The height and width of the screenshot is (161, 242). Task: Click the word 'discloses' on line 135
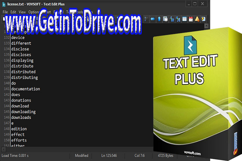pos(21,55)
